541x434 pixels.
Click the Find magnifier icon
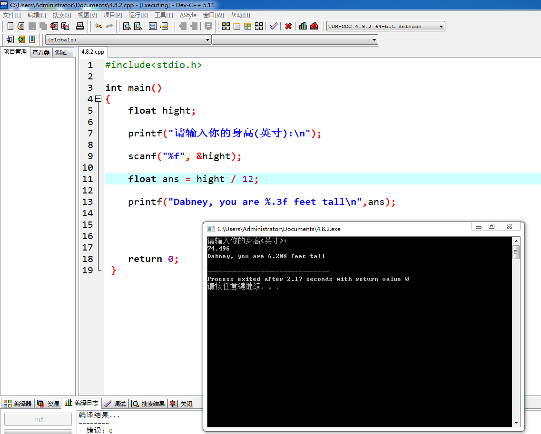127,26
